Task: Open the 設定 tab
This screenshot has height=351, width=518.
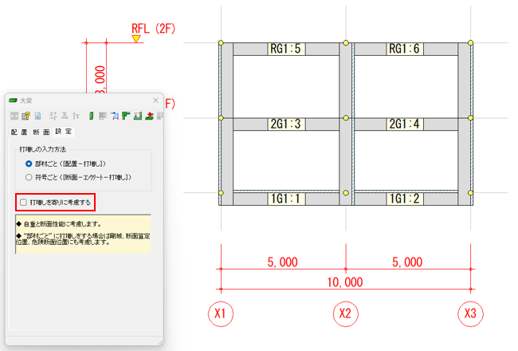Action: 64,132
